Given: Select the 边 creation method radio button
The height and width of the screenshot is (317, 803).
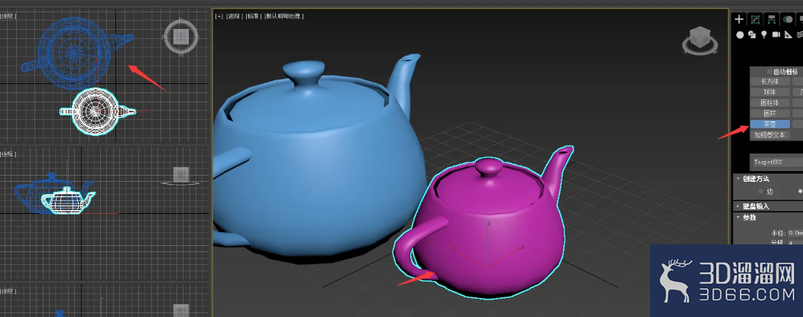Looking at the screenshot, I should pos(761,191).
